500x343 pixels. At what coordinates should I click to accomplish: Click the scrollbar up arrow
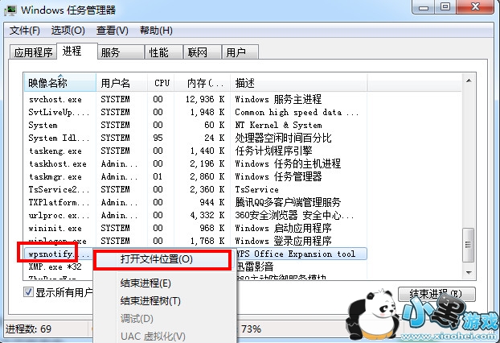click(x=469, y=81)
